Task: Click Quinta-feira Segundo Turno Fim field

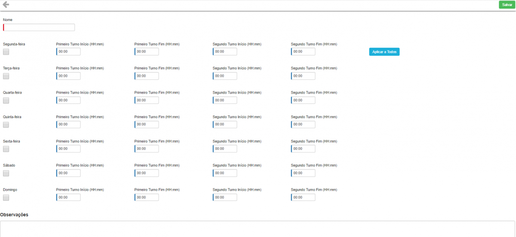Action: (x=303, y=125)
